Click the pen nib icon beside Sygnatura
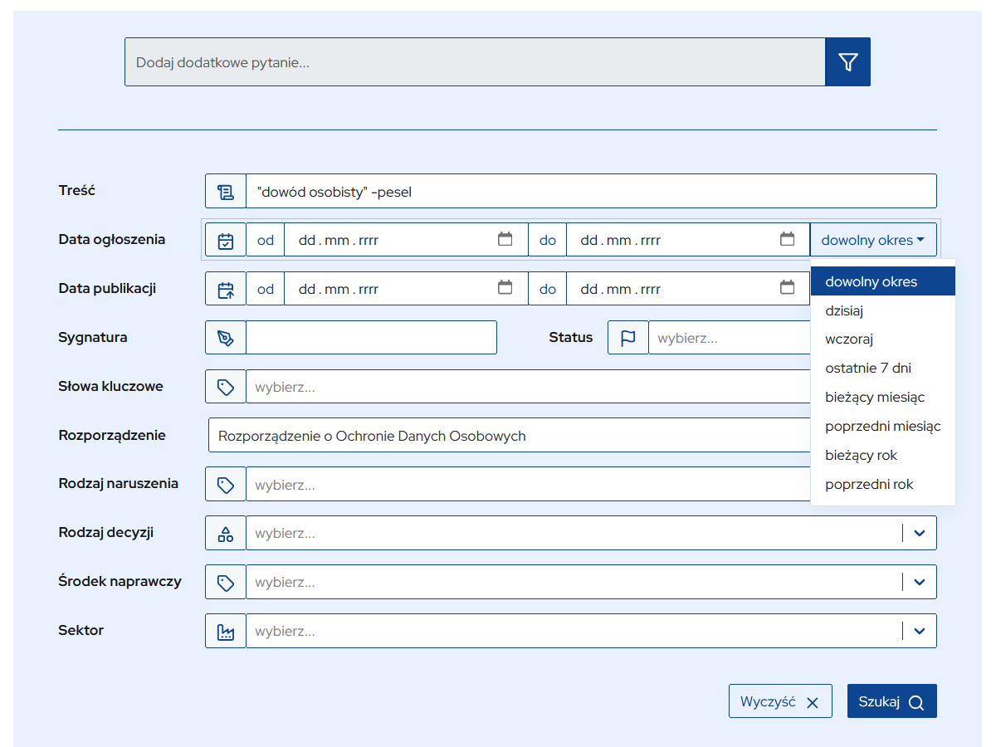Screen dimensions: 996x747 [x=226, y=338]
